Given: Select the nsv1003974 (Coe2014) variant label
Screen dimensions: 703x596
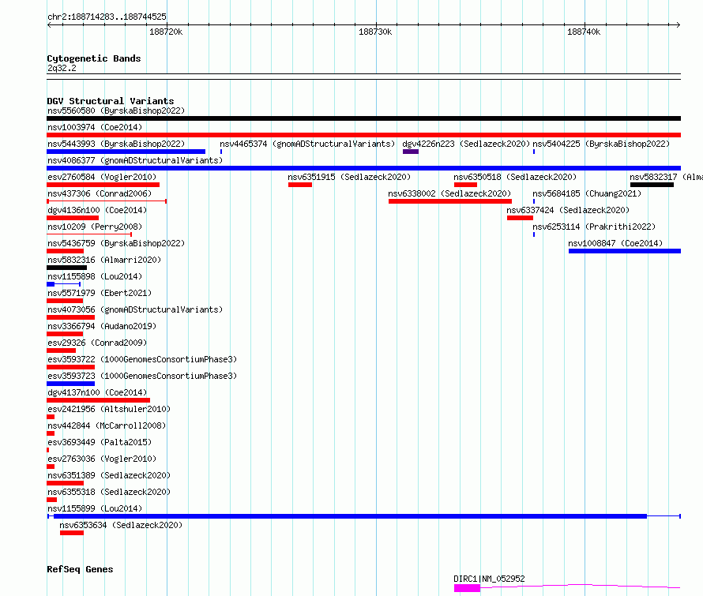Looking at the screenshot, I should click(x=95, y=127).
